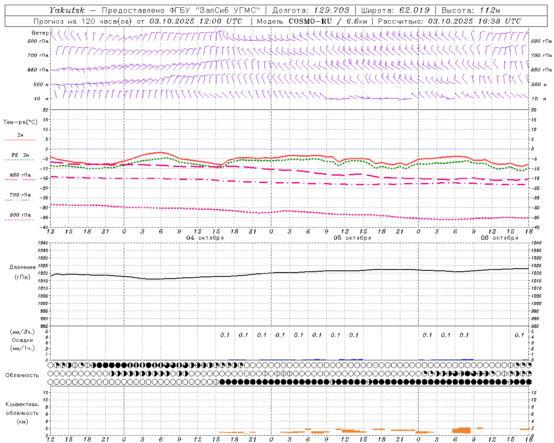The image size is (554, 443).
Task: Click 'Рассчитано: 03.10.2025 16:38 UTC' timestamp
Action: [449, 21]
